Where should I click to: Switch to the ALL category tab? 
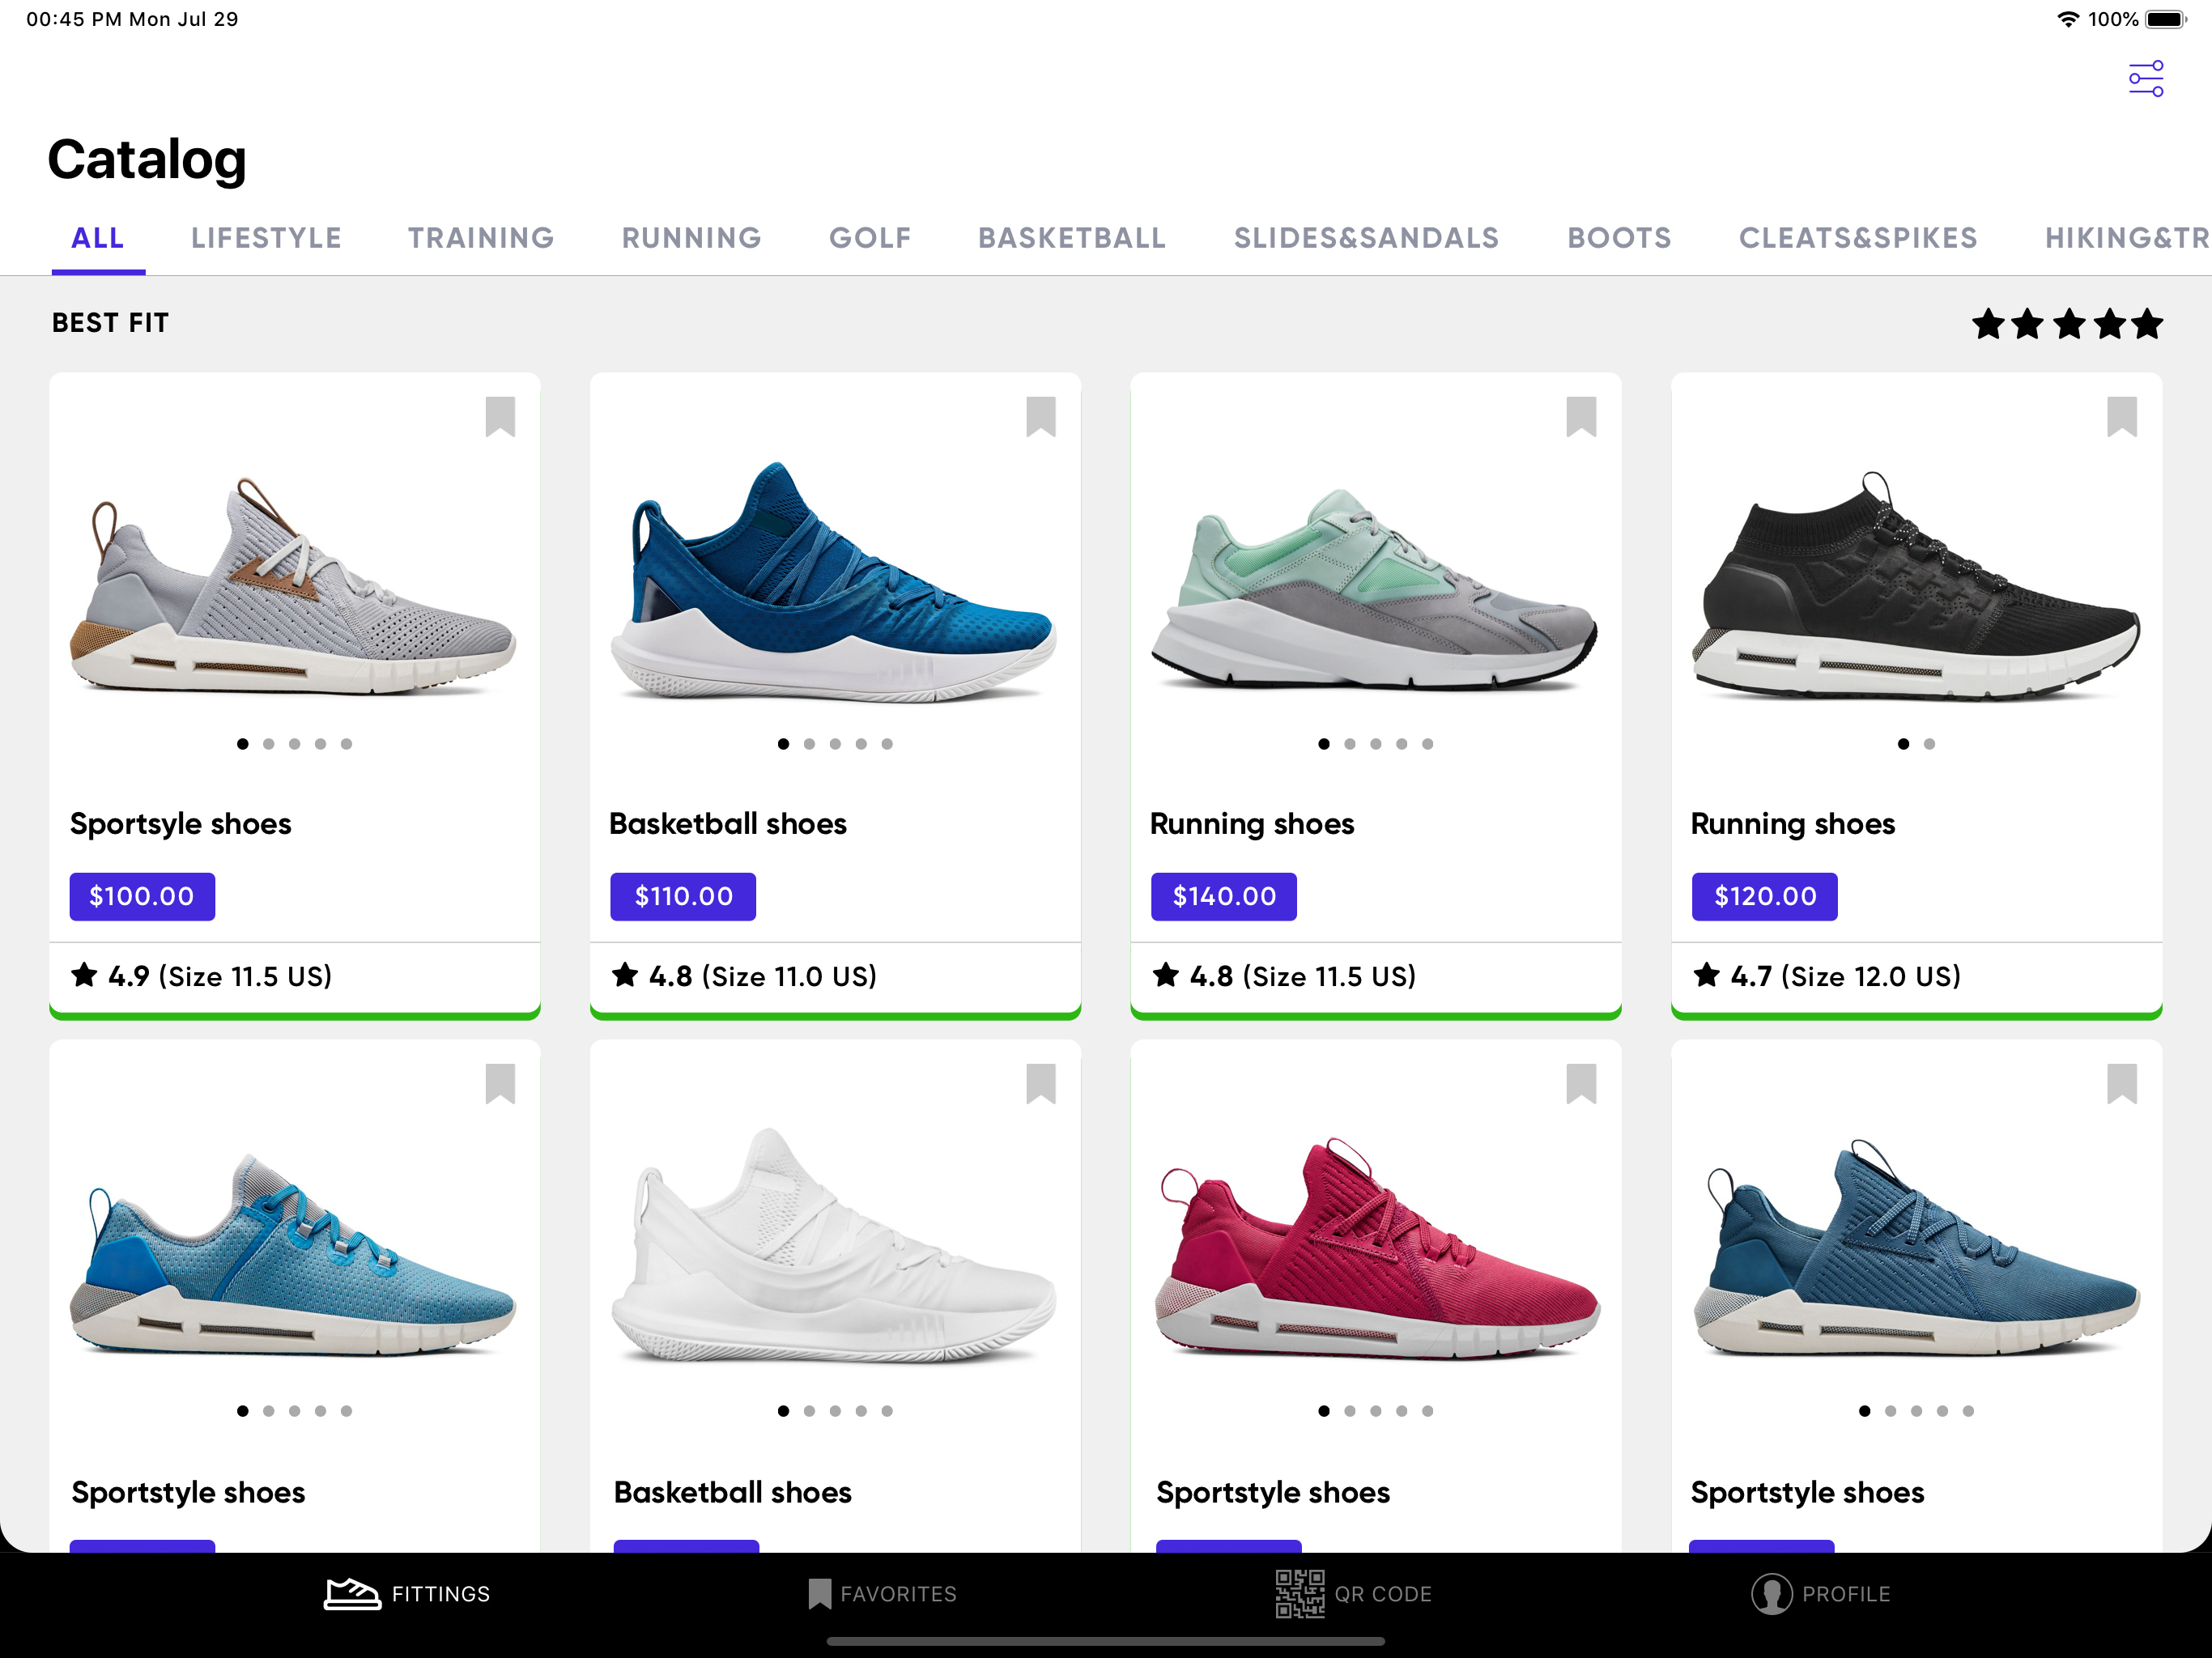98,238
